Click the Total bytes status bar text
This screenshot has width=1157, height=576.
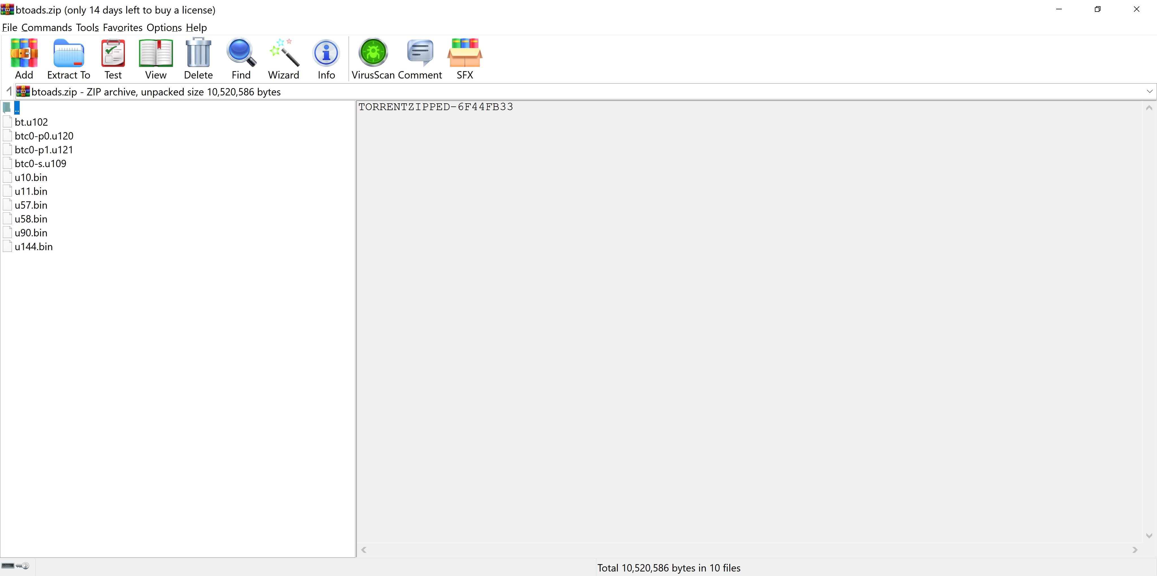tap(669, 568)
